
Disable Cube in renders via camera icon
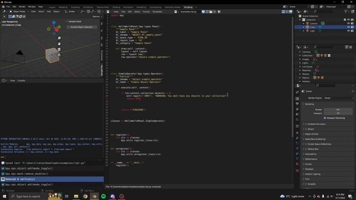(352, 27)
